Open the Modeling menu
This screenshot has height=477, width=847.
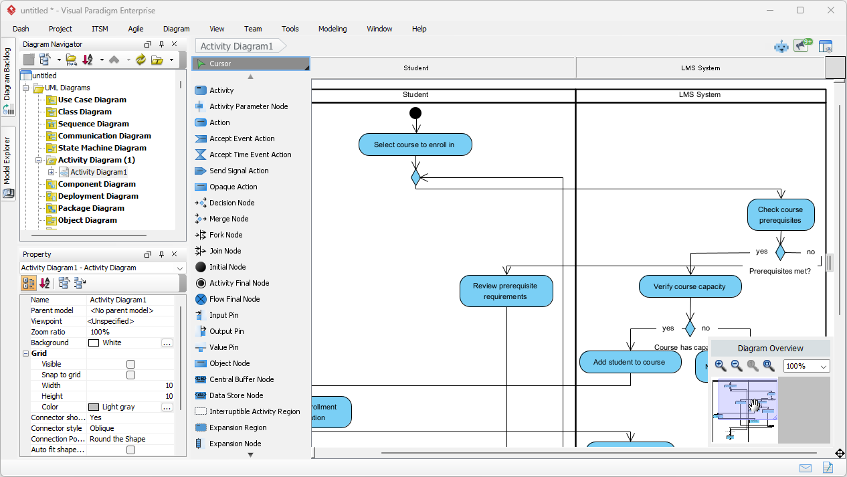331,29
